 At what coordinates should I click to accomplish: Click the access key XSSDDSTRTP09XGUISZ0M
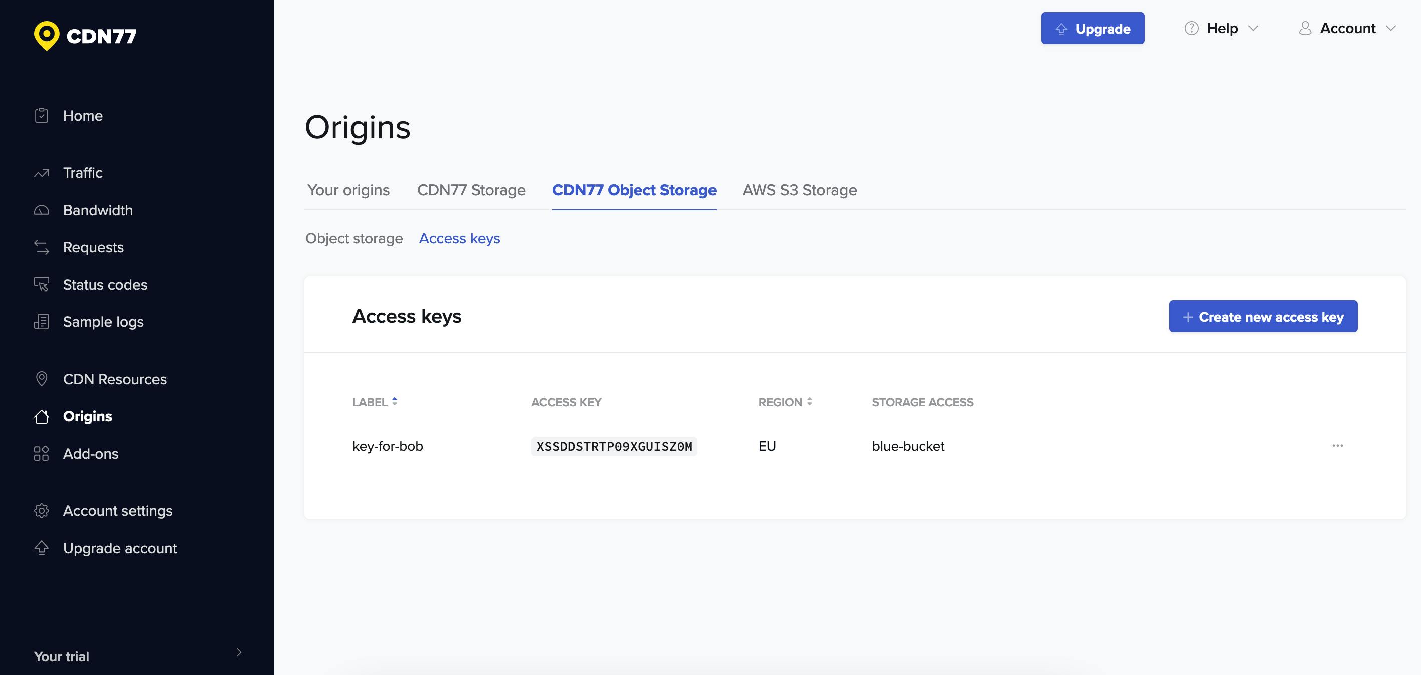tap(614, 446)
